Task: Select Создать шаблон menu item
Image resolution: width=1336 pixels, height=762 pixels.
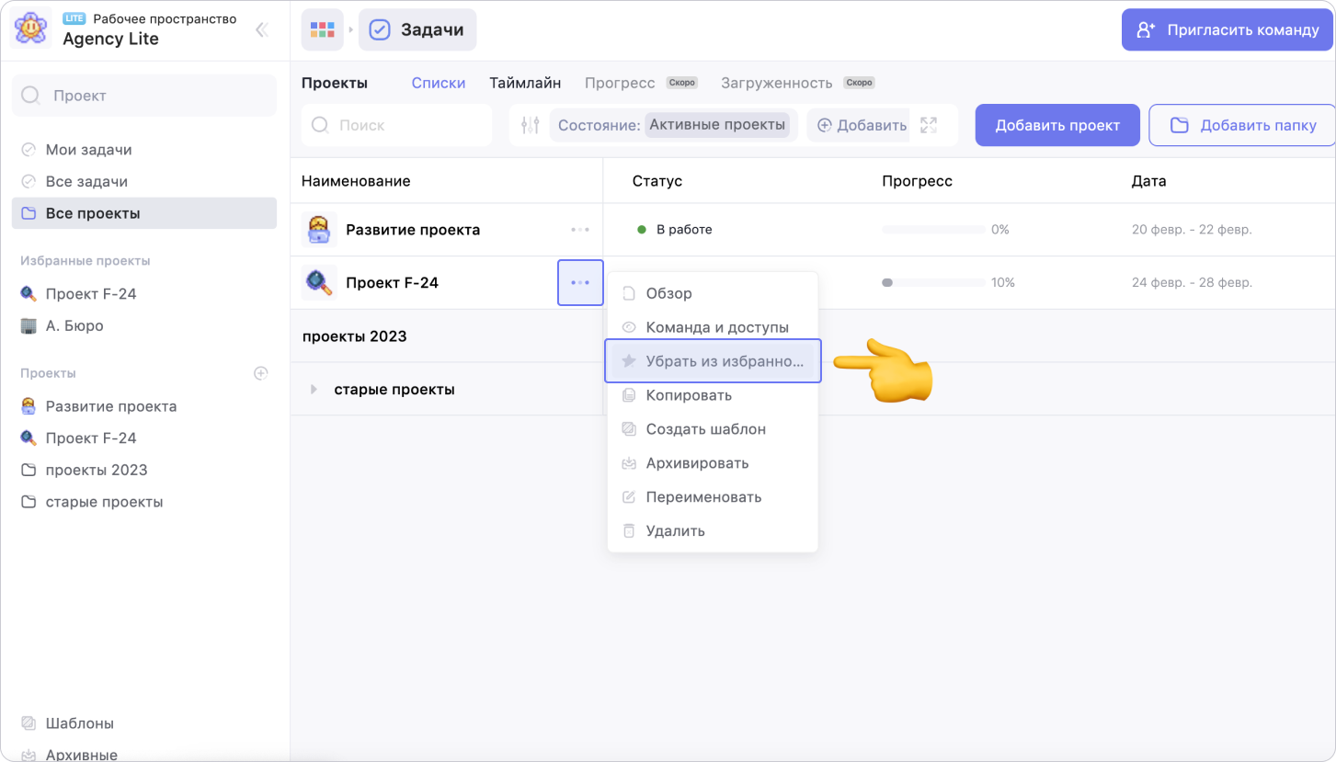Action: 713,429
